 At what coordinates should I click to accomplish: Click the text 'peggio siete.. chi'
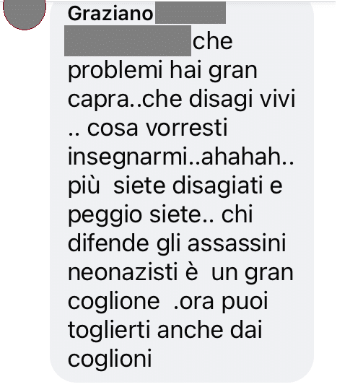pos(160,215)
